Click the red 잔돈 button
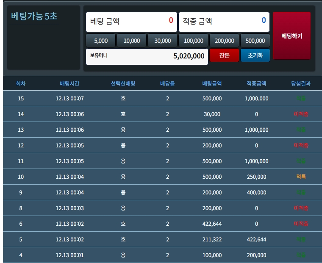 click(224, 55)
